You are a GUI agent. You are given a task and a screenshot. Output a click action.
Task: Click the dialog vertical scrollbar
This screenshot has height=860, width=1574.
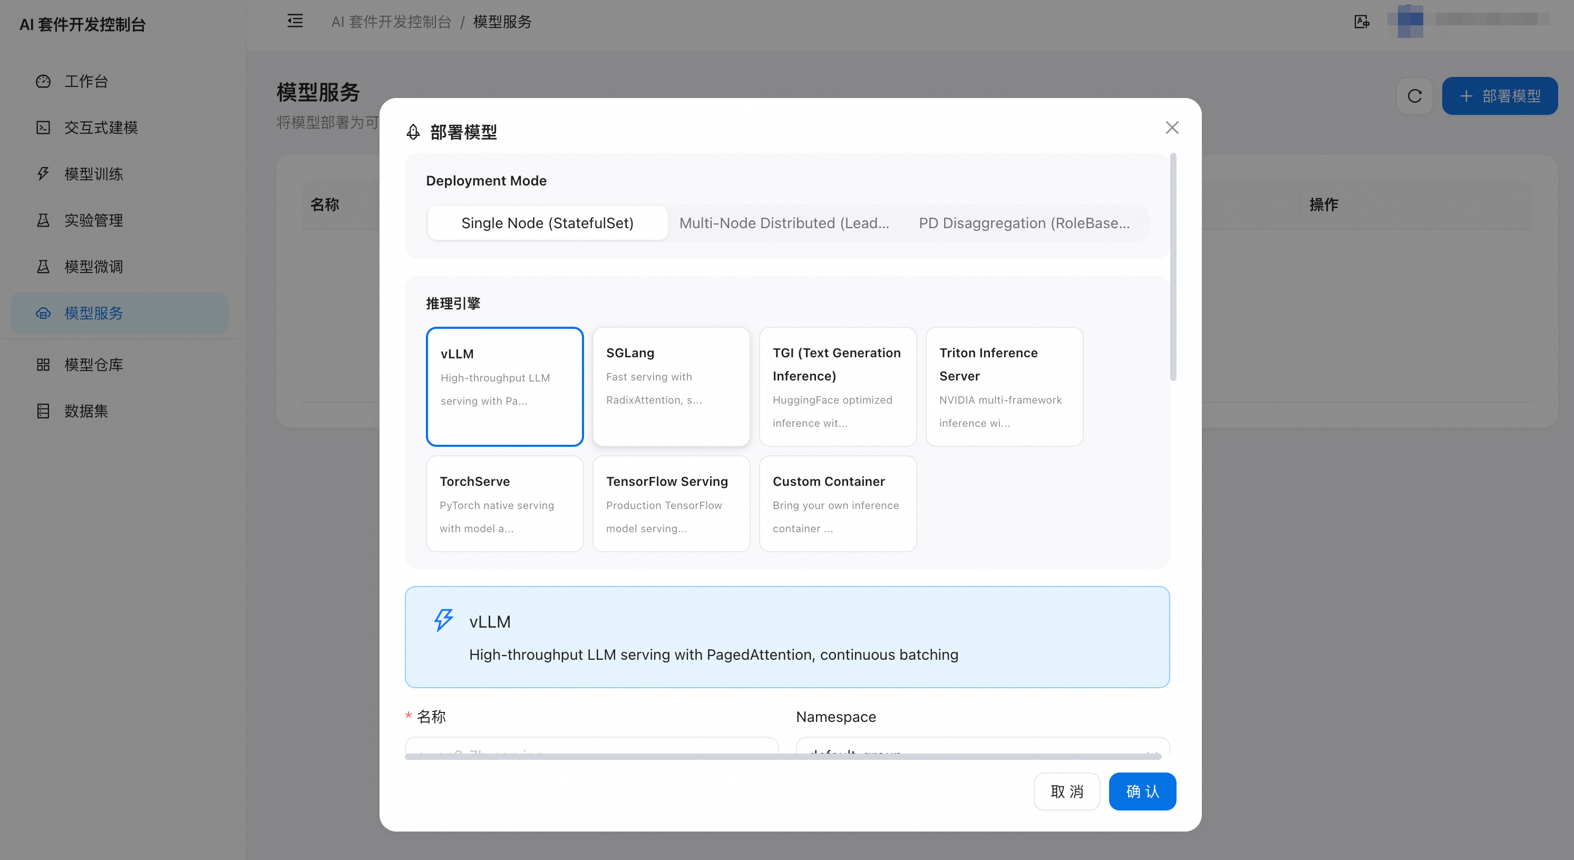pyautogui.click(x=1173, y=267)
